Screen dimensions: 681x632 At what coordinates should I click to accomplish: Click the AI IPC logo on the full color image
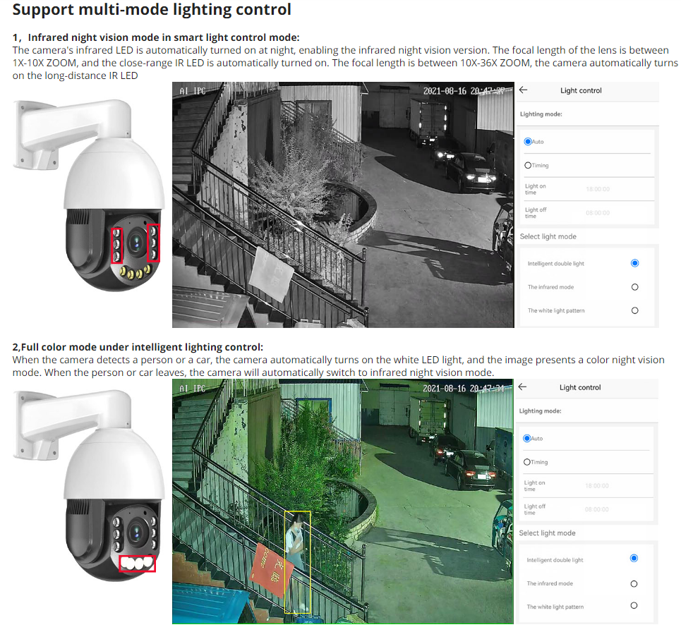point(191,387)
